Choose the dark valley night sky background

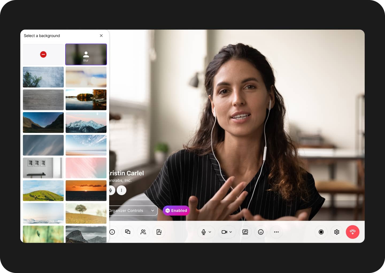[43, 123]
